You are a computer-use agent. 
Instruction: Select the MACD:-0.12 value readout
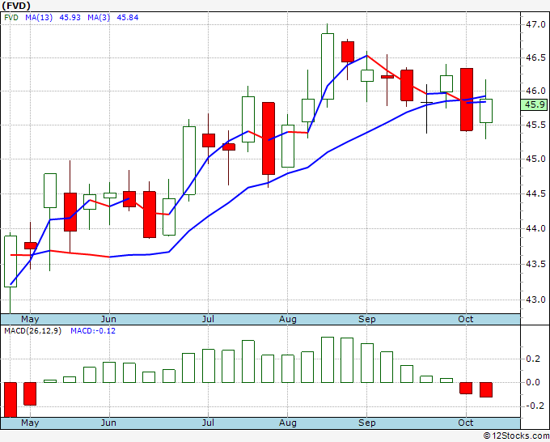tap(93, 331)
